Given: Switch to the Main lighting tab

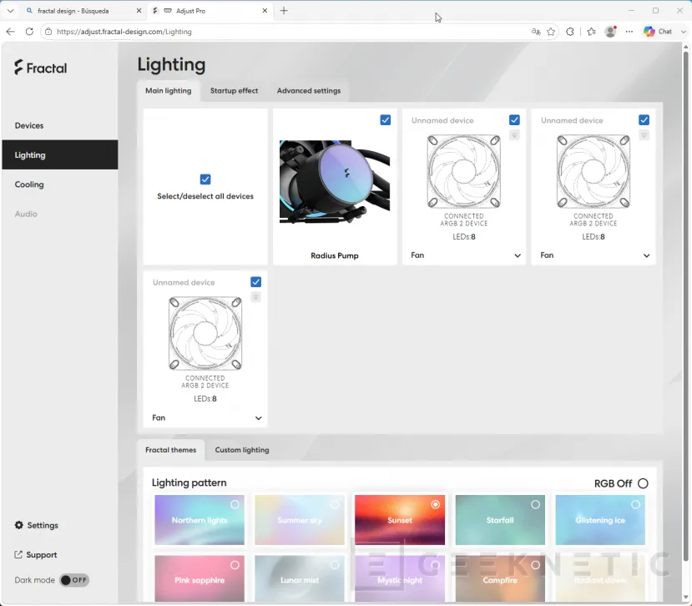Looking at the screenshot, I should [x=169, y=91].
